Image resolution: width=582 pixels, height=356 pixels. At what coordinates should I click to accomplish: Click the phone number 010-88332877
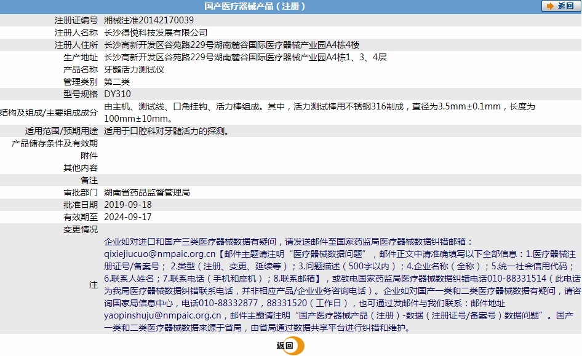228,303
